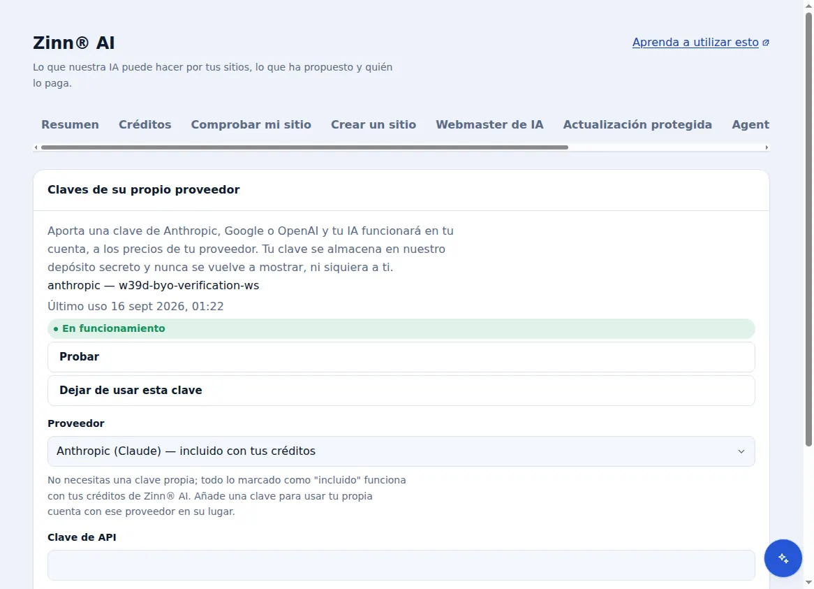Viewport: 814px width, 589px height.
Task: Click page scrollbar down arrow
Action: coord(808,583)
